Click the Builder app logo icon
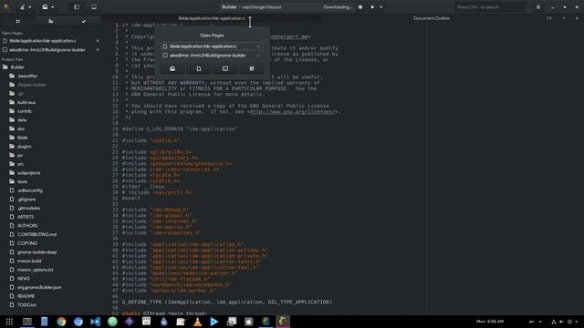 (6, 6)
